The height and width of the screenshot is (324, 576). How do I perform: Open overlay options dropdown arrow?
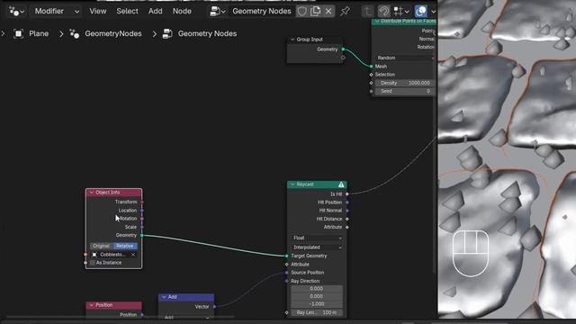pos(433,12)
